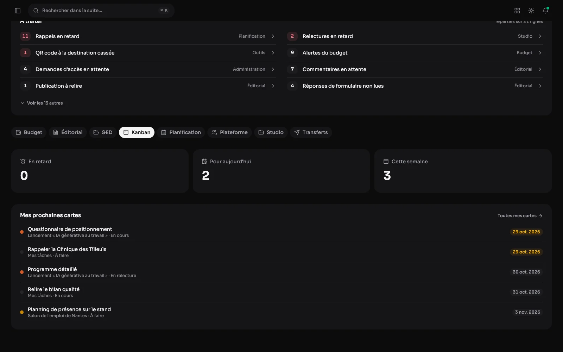Click the 31 oct. 2026 date badge

click(x=526, y=292)
